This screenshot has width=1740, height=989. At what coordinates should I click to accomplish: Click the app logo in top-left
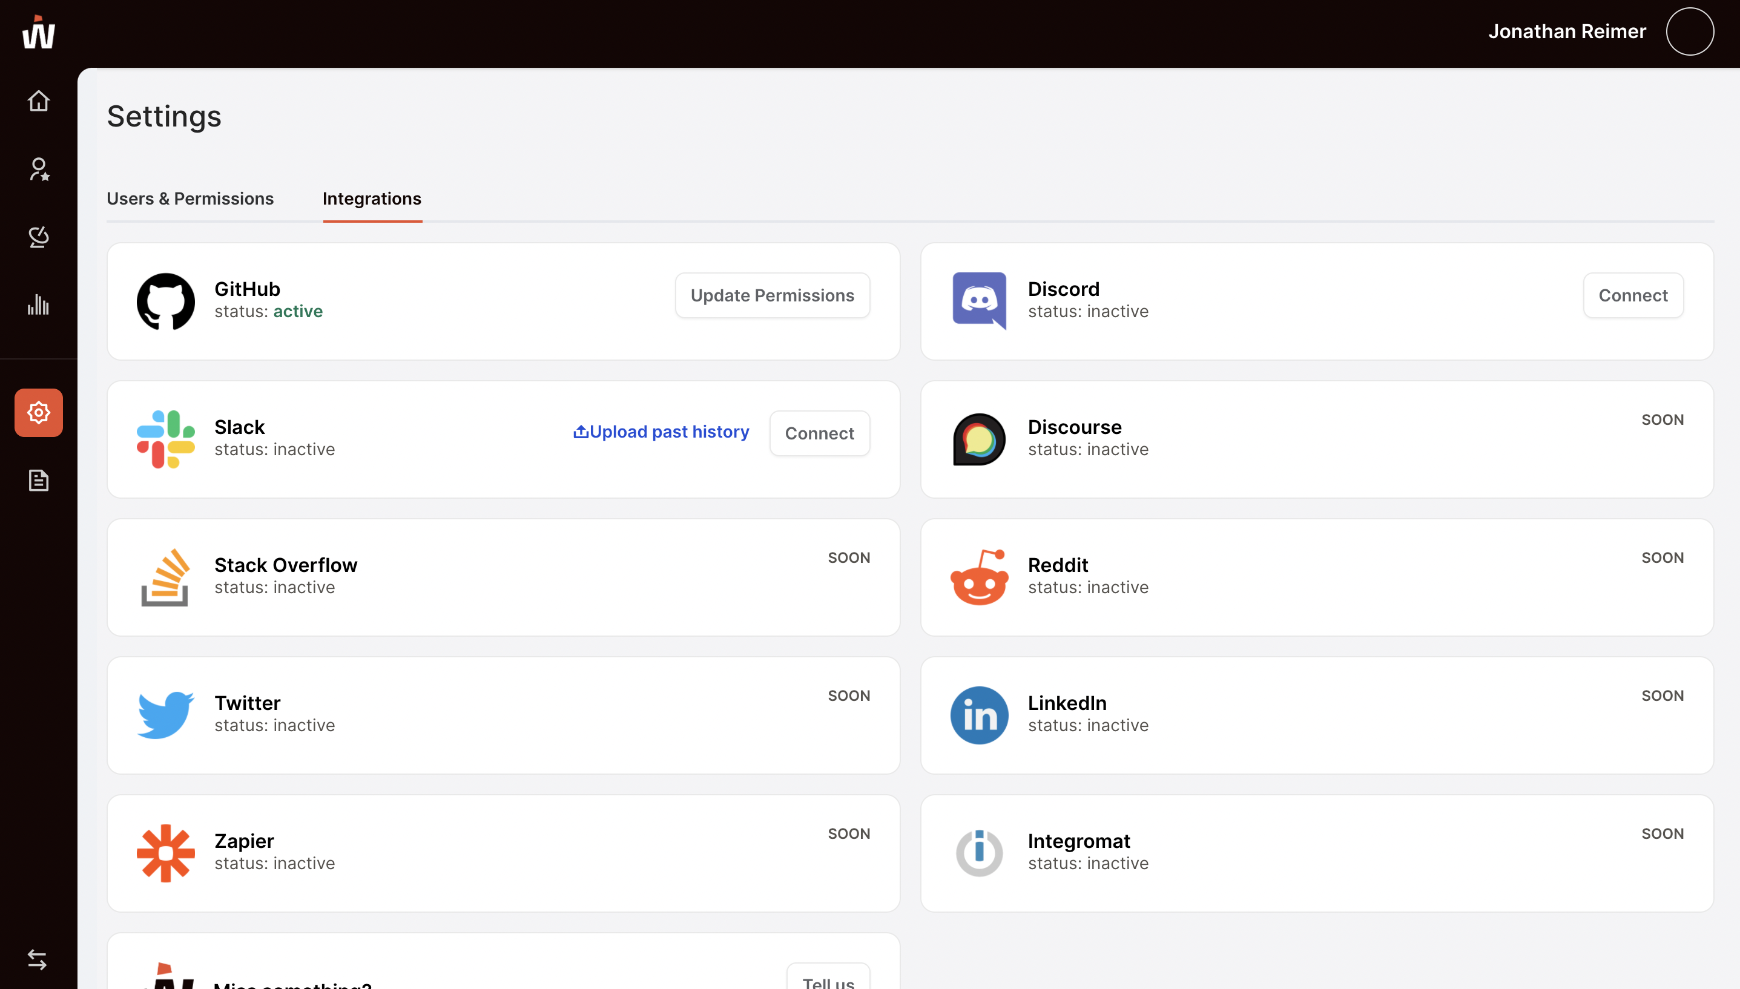pyautogui.click(x=39, y=33)
